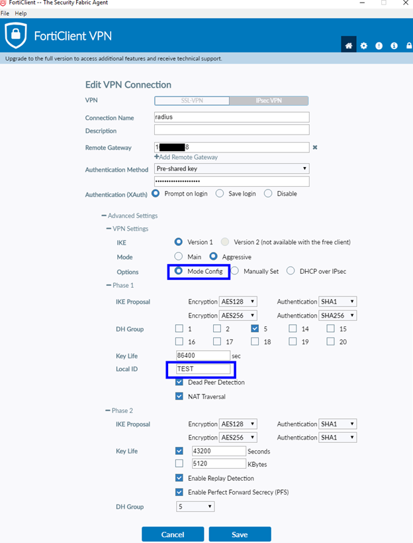
Task: Click the Save button
Action: pos(240,534)
